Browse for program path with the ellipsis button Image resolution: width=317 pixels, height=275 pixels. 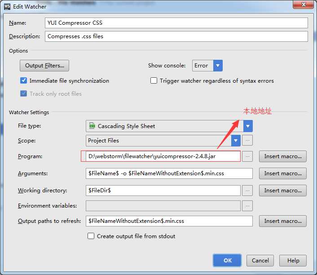[247, 156]
